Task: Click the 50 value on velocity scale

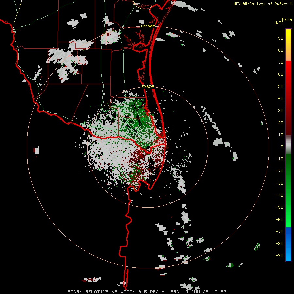Action: [281, 87]
